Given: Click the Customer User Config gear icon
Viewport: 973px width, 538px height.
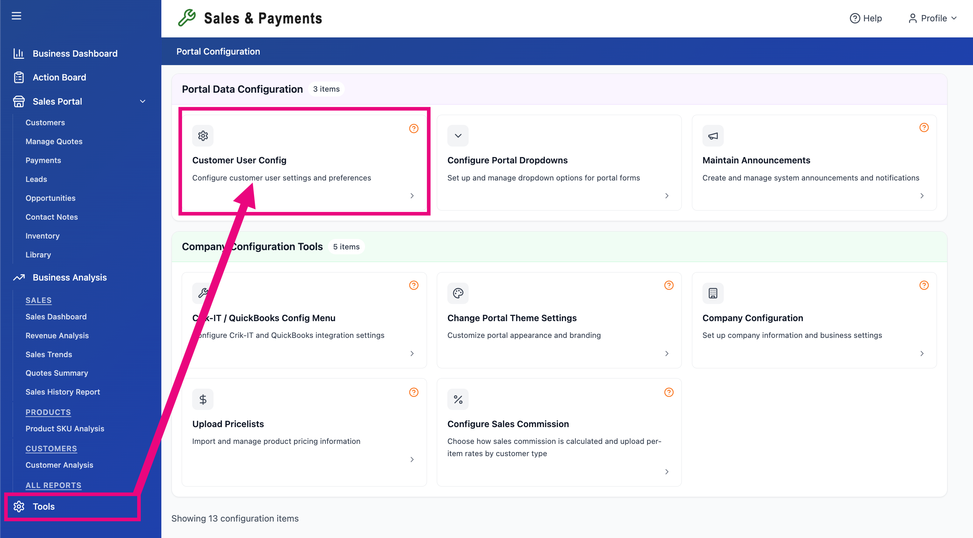Looking at the screenshot, I should tap(203, 135).
